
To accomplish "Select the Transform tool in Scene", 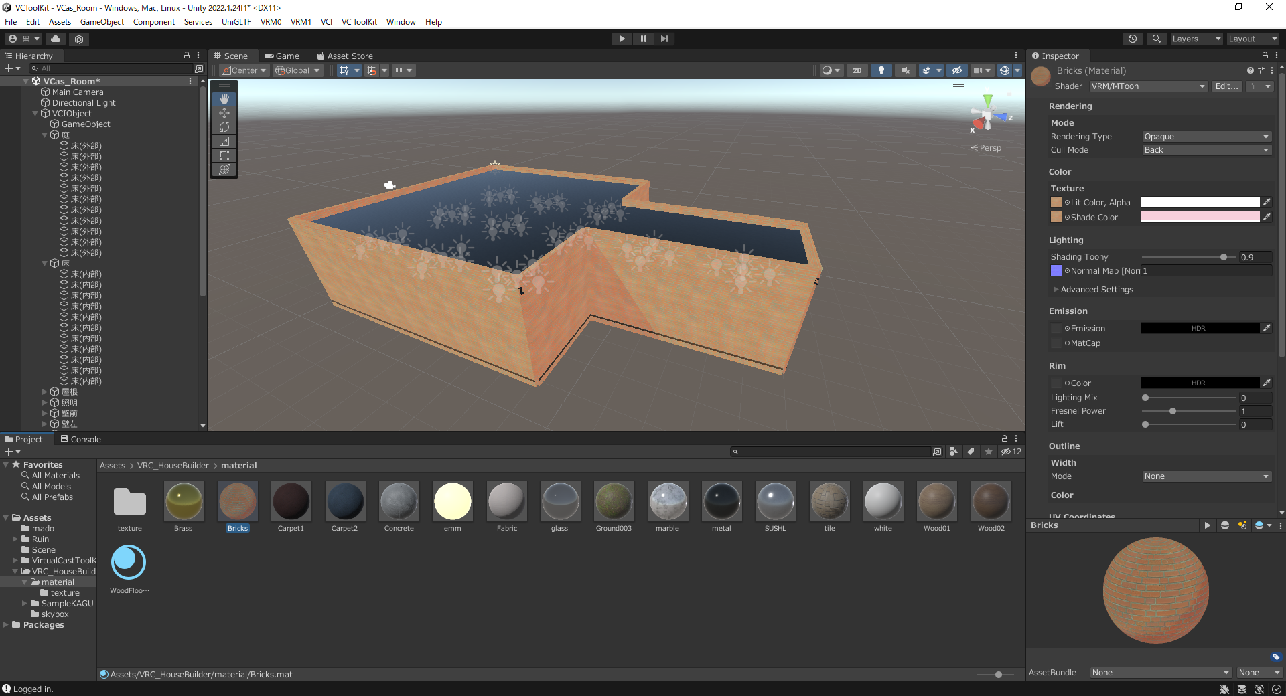I will pyautogui.click(x=224, y=169).
